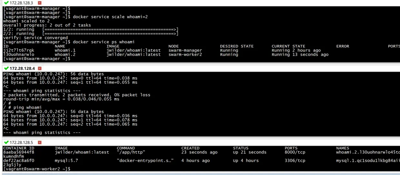Viewport: 400px width, 175px height.
Task: Click 'Running 13 seconds ago' state
Action: coord(300,54)
